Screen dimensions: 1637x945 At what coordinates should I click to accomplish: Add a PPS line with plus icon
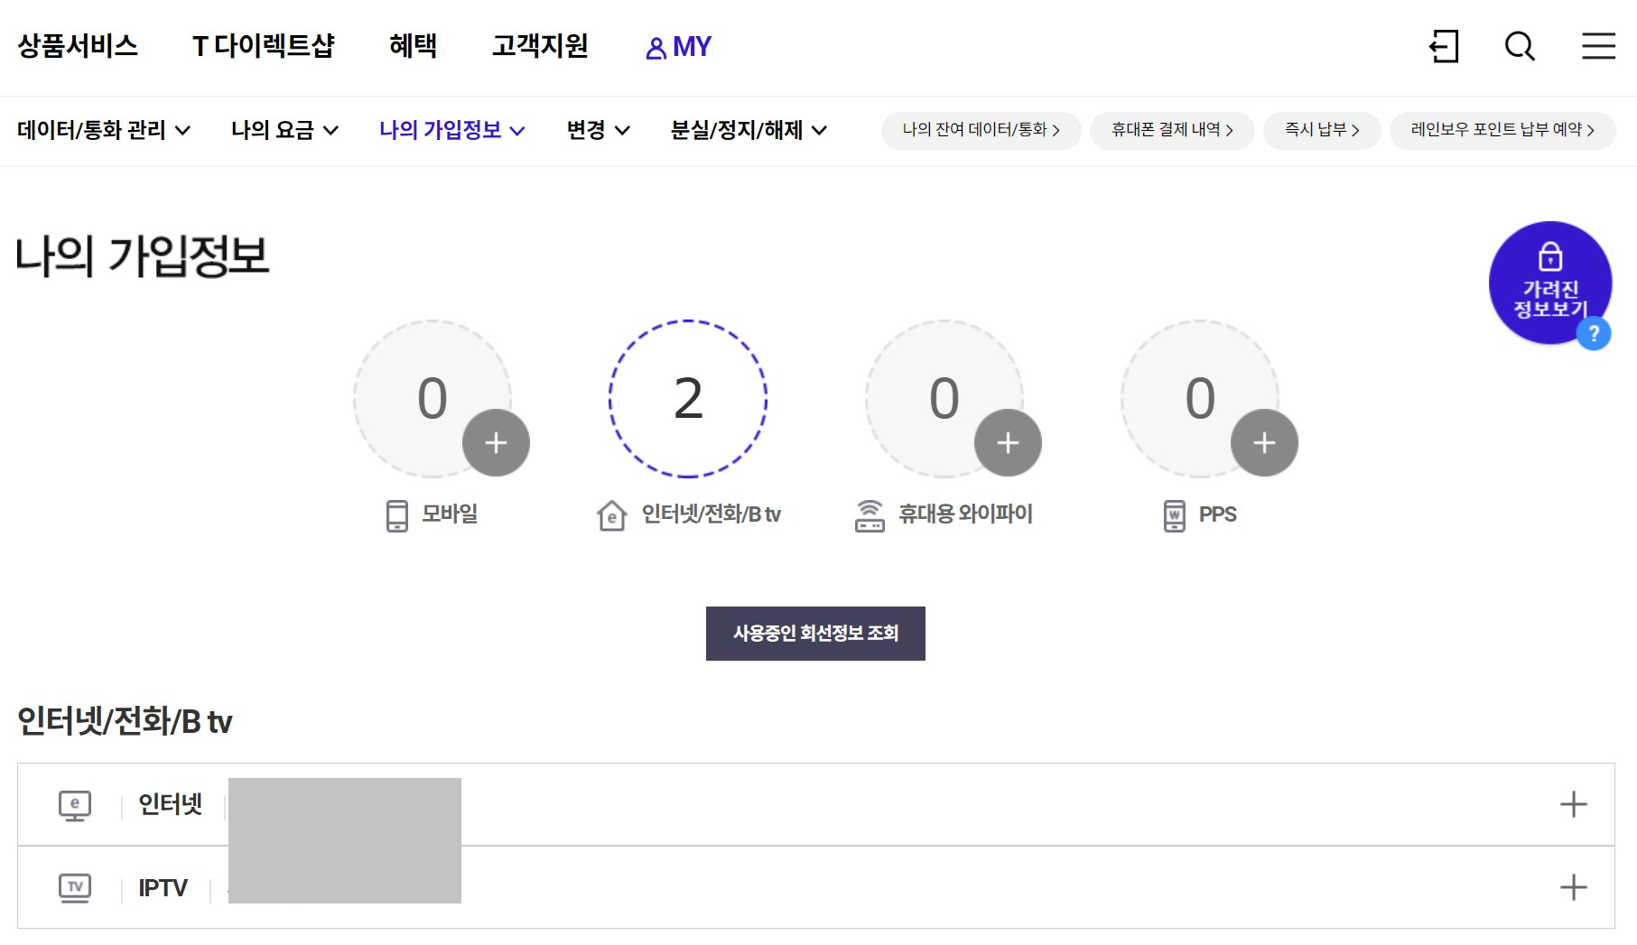(x=1264, y=443)
